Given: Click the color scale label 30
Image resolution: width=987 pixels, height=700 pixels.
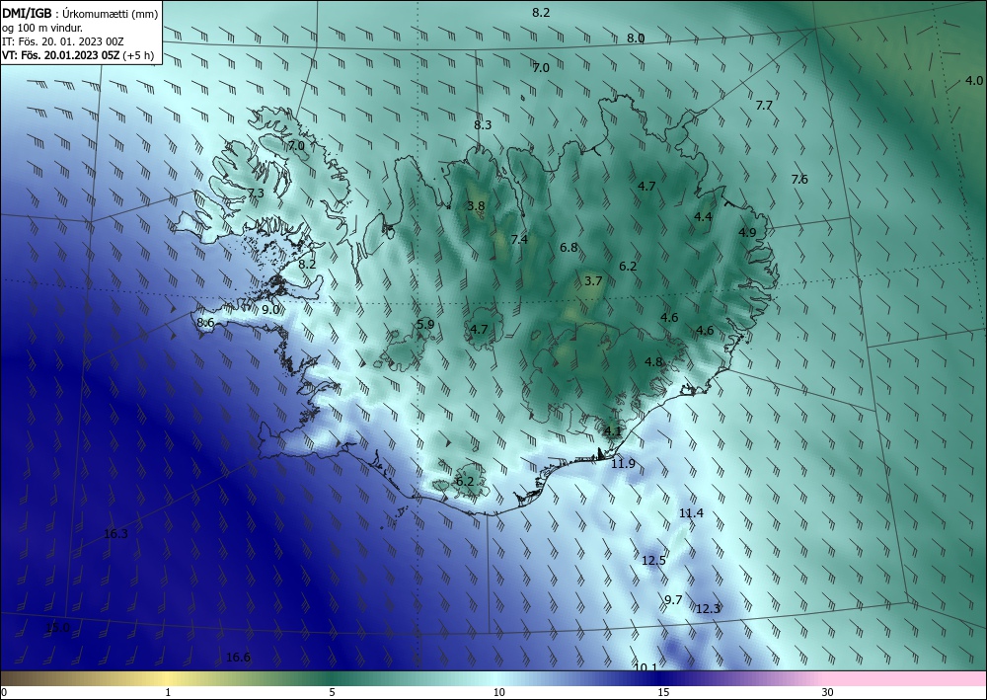Looking at the screenshot, I should coord(828,693).
